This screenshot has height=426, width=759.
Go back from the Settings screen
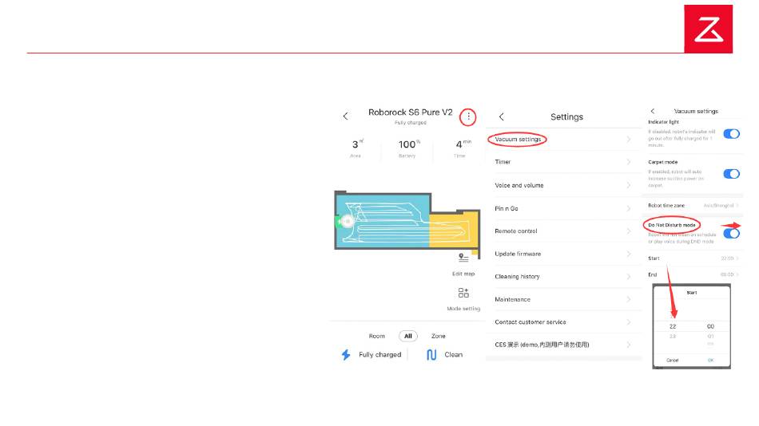tap(502, 116)
